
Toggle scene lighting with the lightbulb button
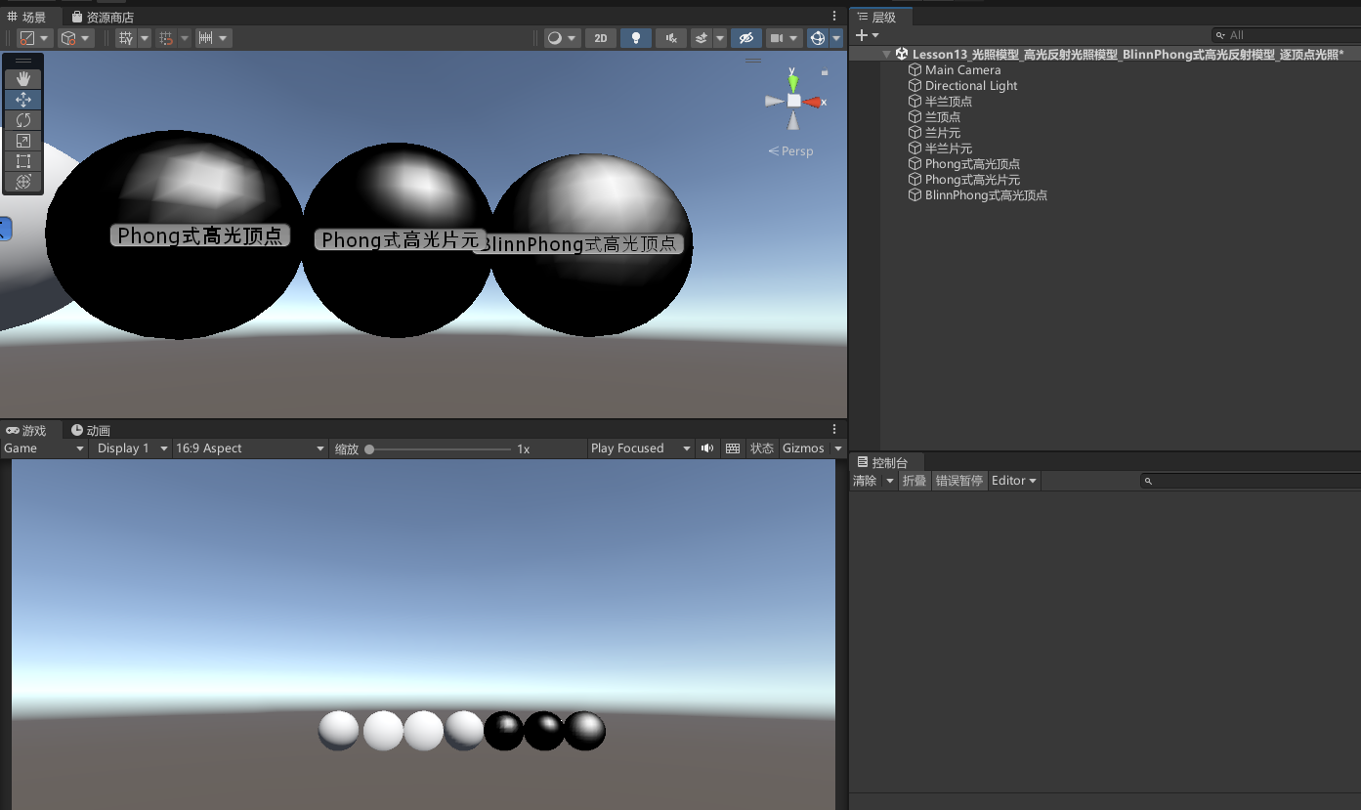coord(636,38)
